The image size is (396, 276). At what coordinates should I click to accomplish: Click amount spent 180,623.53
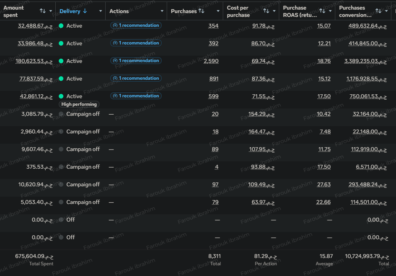pyautogui.click(x=34, y=61)
